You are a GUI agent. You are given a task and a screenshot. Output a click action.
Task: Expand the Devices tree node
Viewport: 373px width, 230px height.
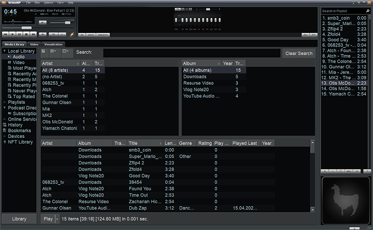pyautogui.click(x=5, y=136)
